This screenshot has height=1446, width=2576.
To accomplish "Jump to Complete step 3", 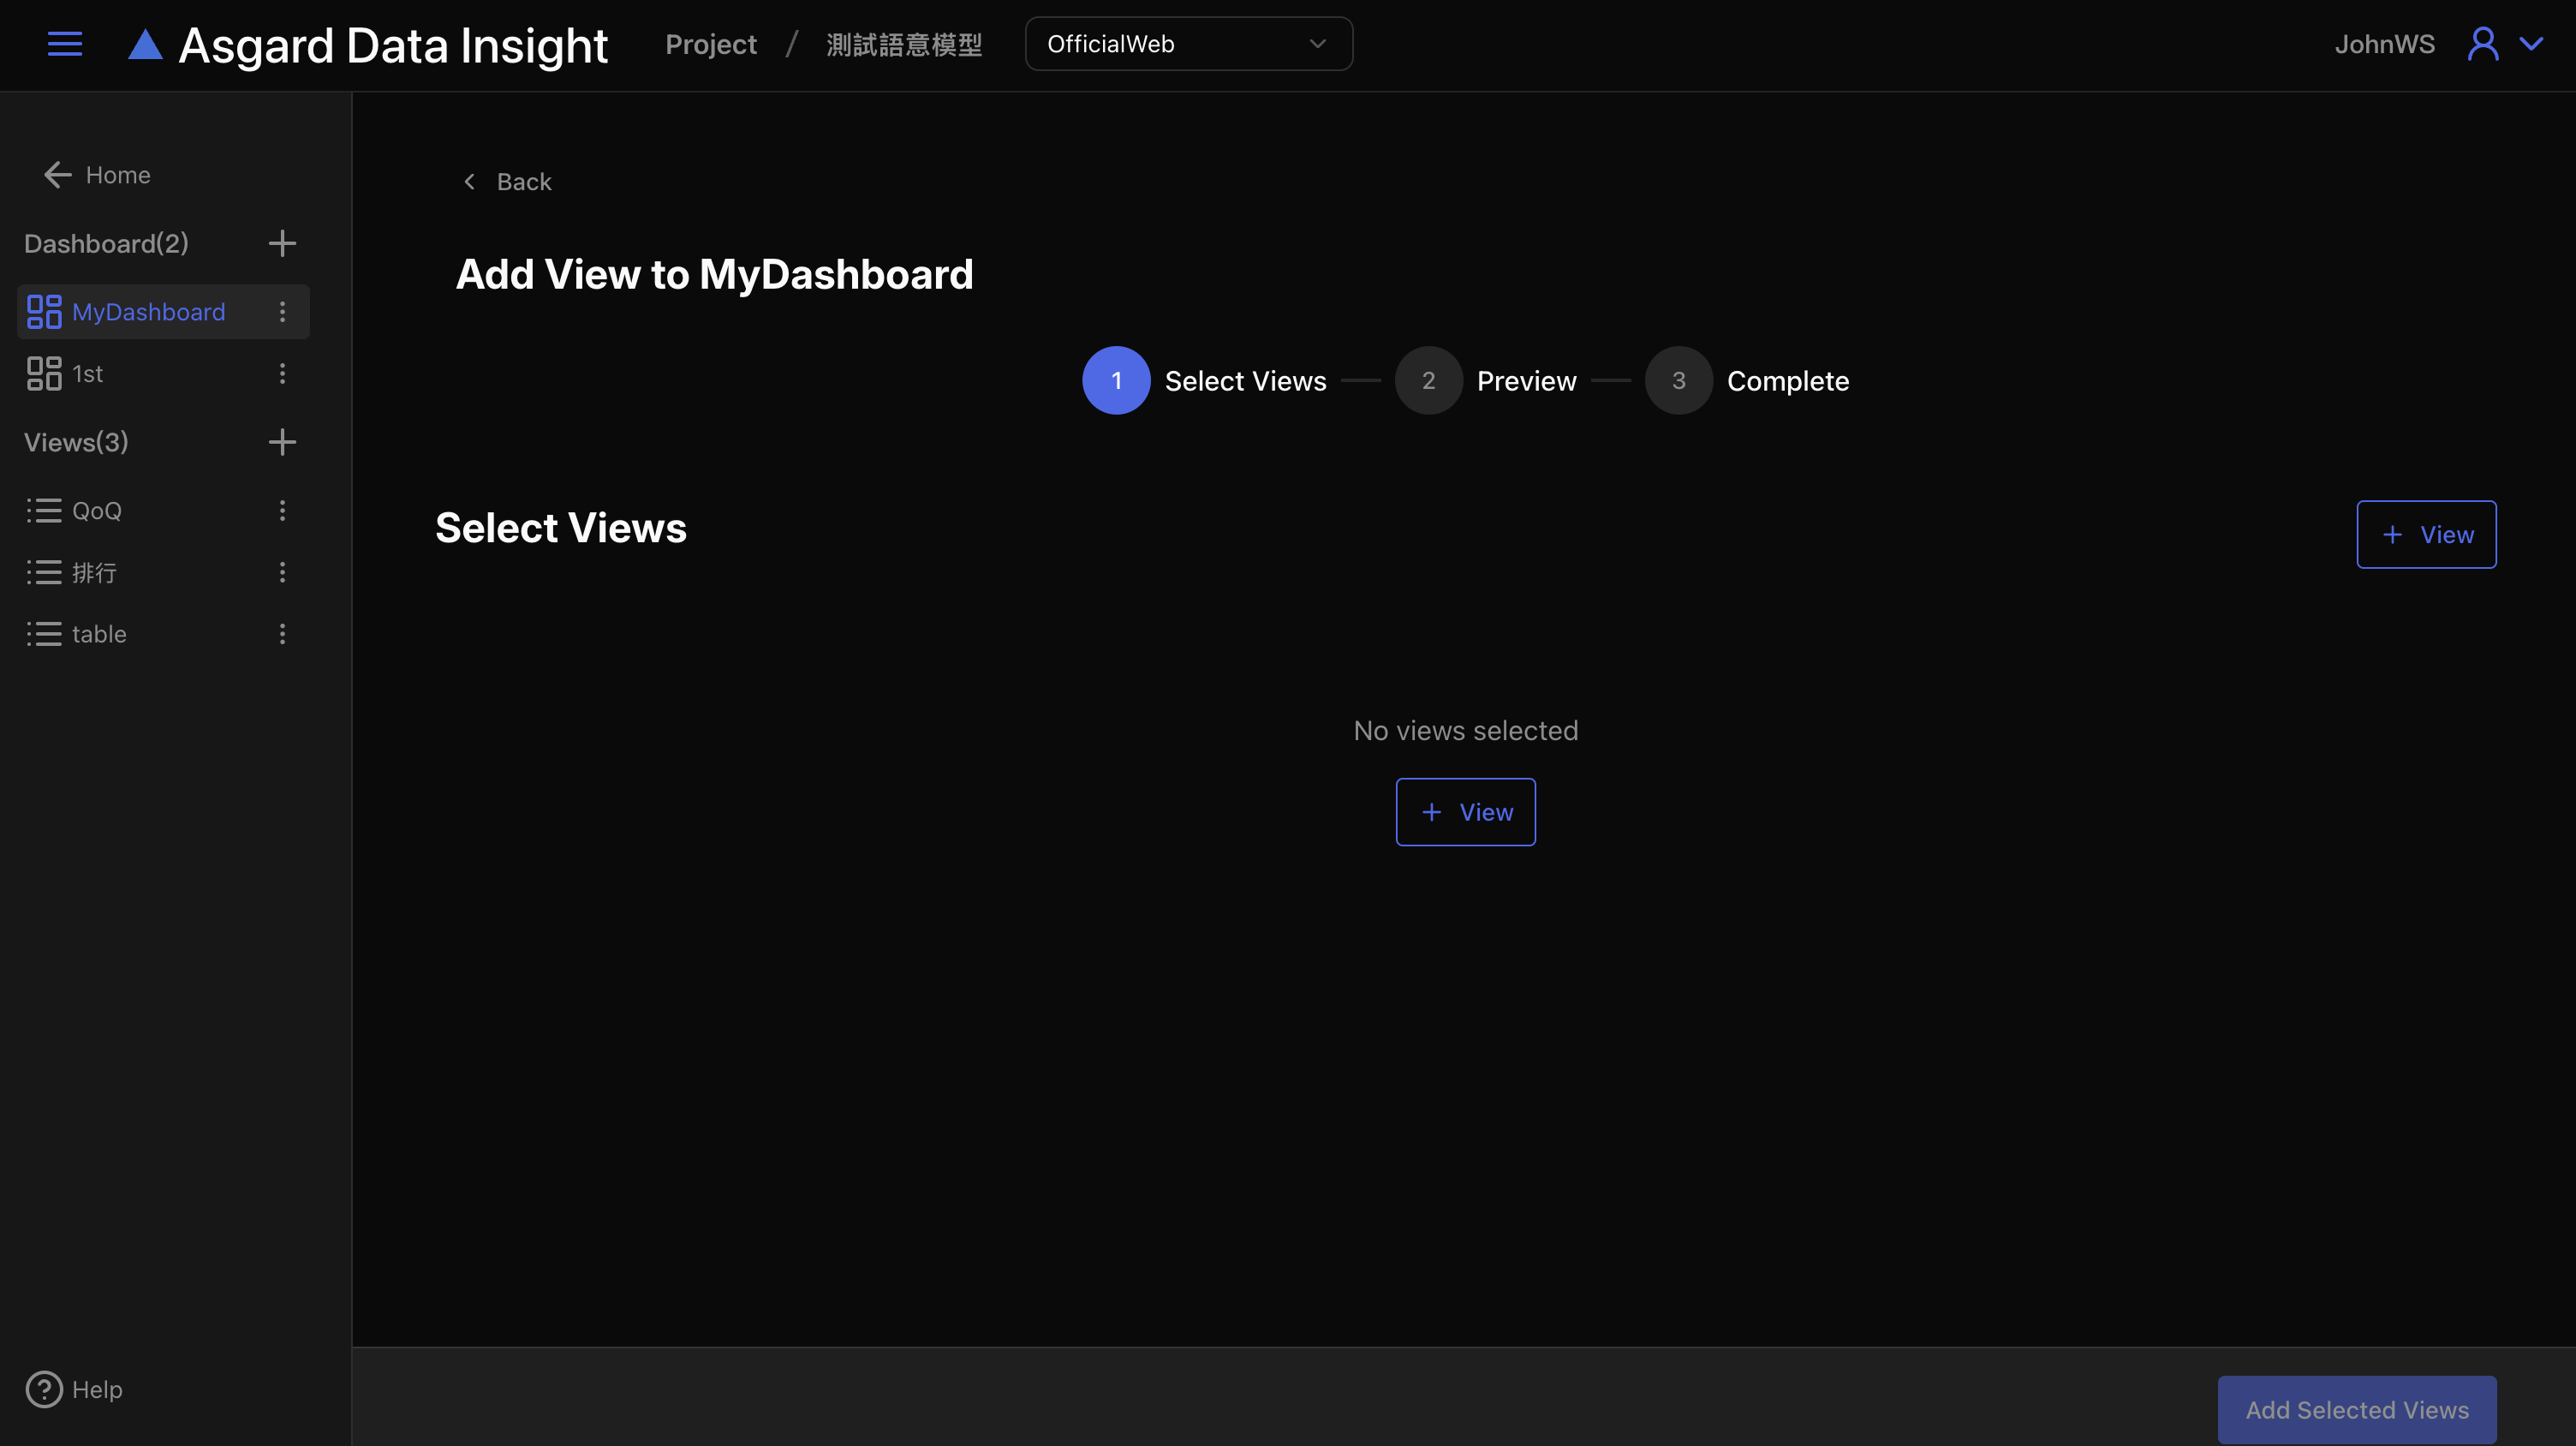I will click(x=1678, y=381).
